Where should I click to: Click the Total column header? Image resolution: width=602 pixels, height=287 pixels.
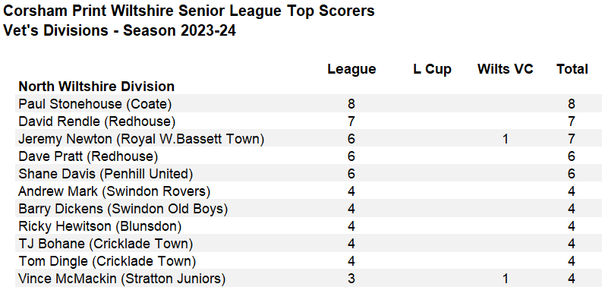(572, 69)
